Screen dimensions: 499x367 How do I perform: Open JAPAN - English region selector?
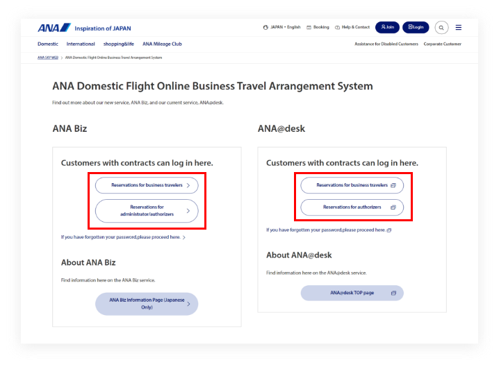point(282,27)
